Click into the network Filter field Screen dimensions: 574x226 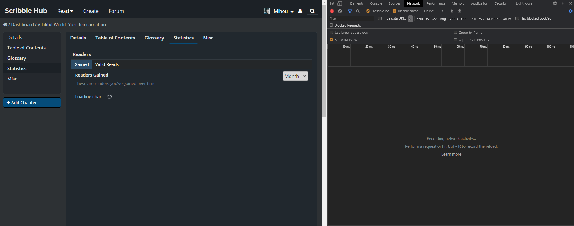pos(351,18)
